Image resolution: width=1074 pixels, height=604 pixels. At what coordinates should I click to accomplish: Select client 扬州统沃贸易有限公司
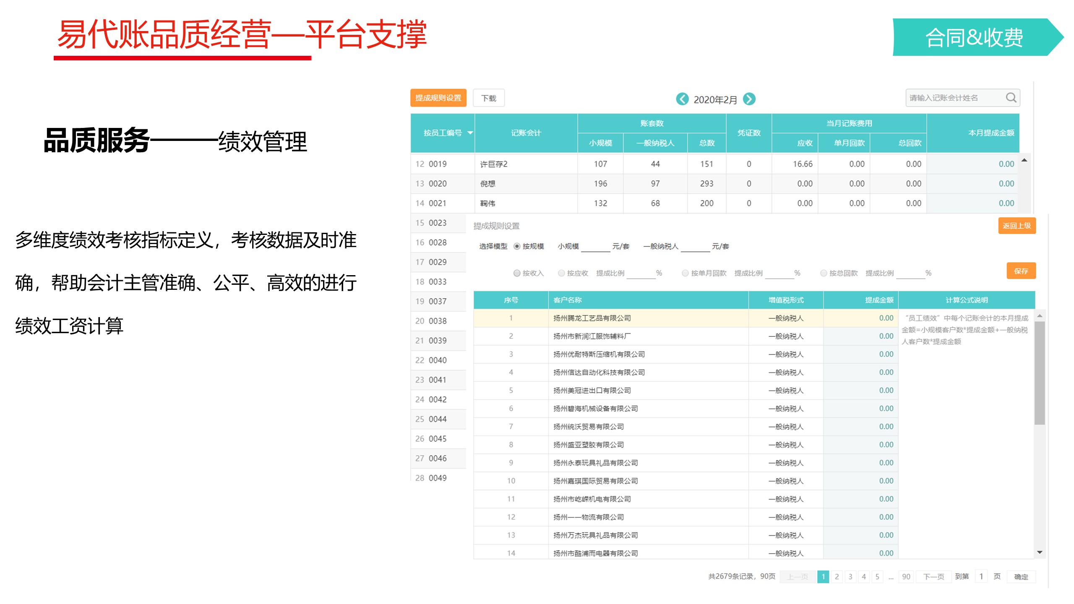tap(589, 427)
